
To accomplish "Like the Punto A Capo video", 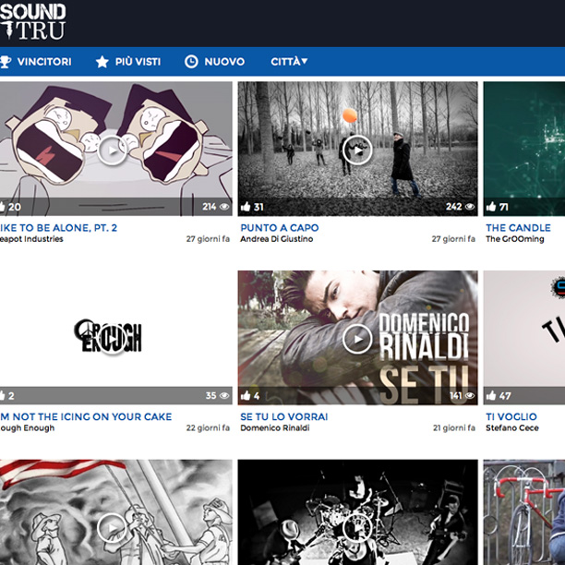I will click(x=246, y=207).
